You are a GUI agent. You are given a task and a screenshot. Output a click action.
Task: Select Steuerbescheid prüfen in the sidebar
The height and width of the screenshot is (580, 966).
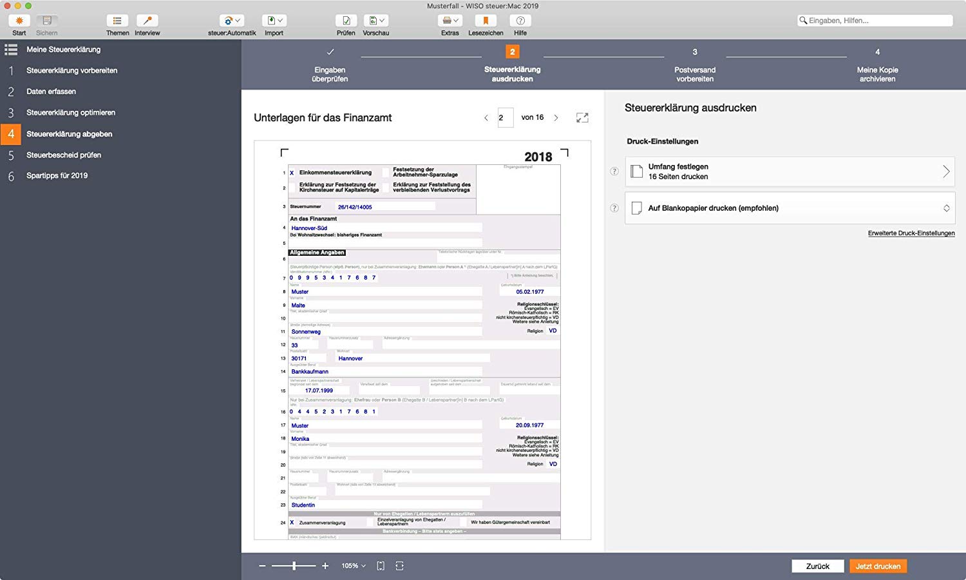64,155
